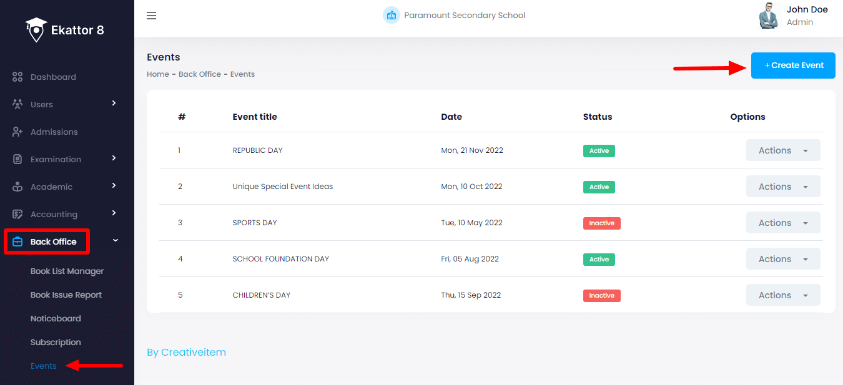Open the By Creativeitem footer link
This screenshot has height=385, width=843.
point(186,353)
